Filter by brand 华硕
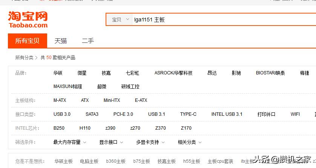 58,73
